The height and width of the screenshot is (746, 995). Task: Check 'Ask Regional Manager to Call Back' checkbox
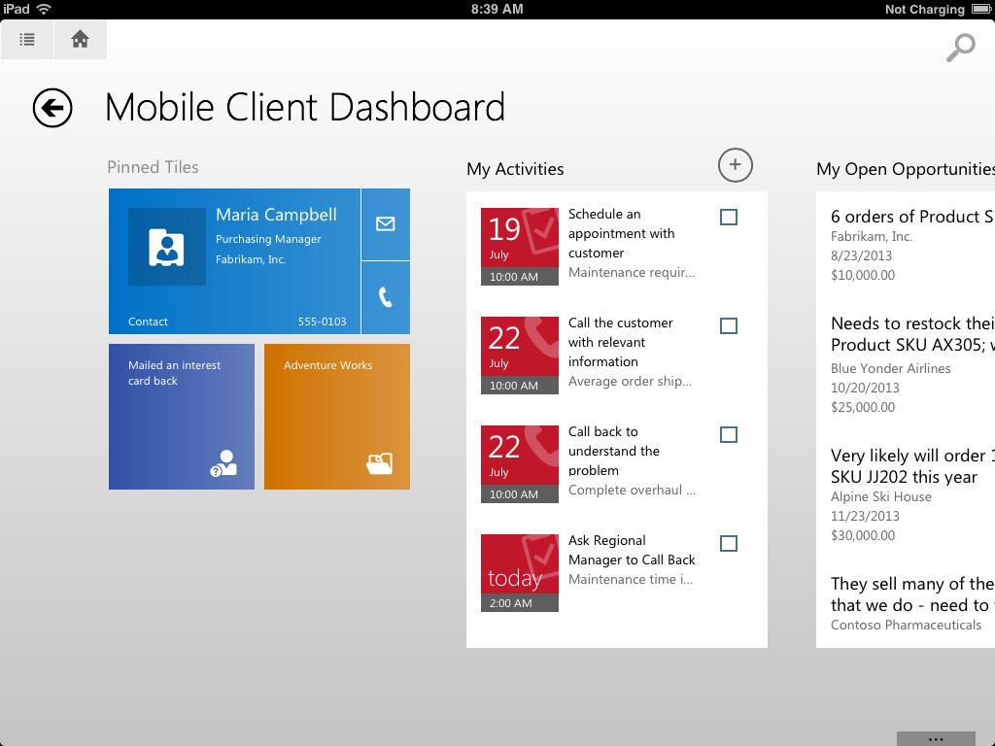[728, 544]
